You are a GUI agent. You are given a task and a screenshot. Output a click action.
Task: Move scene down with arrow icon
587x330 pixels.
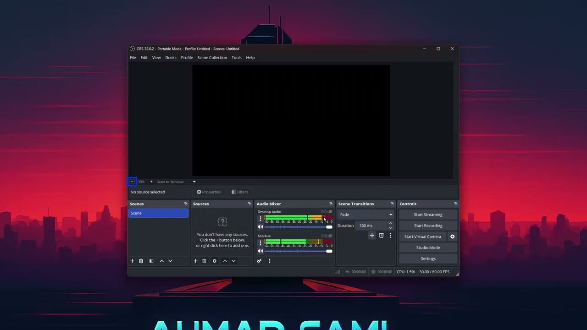tap(170, 261)
